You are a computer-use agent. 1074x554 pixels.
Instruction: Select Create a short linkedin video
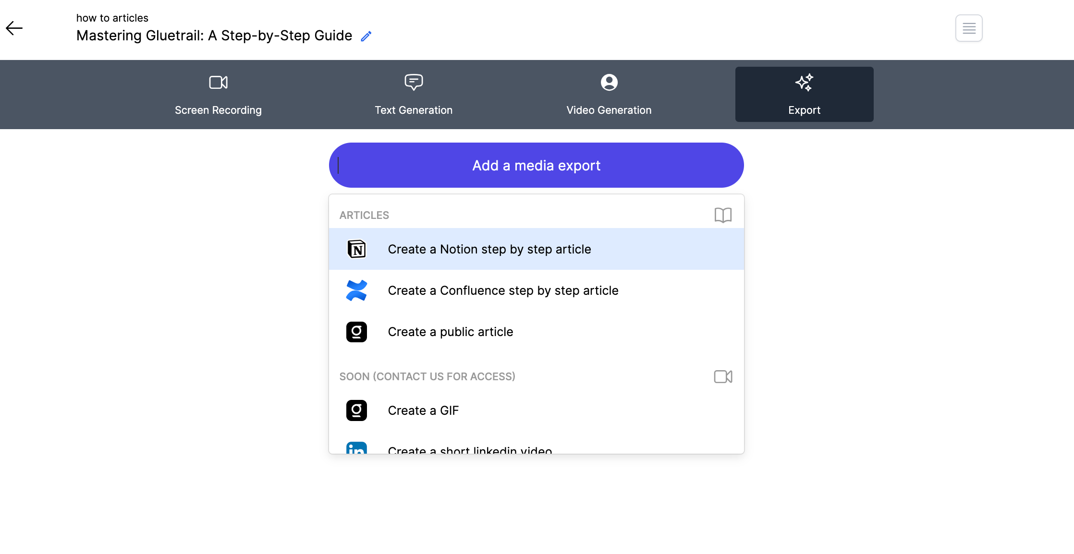(x=469, y=449)
